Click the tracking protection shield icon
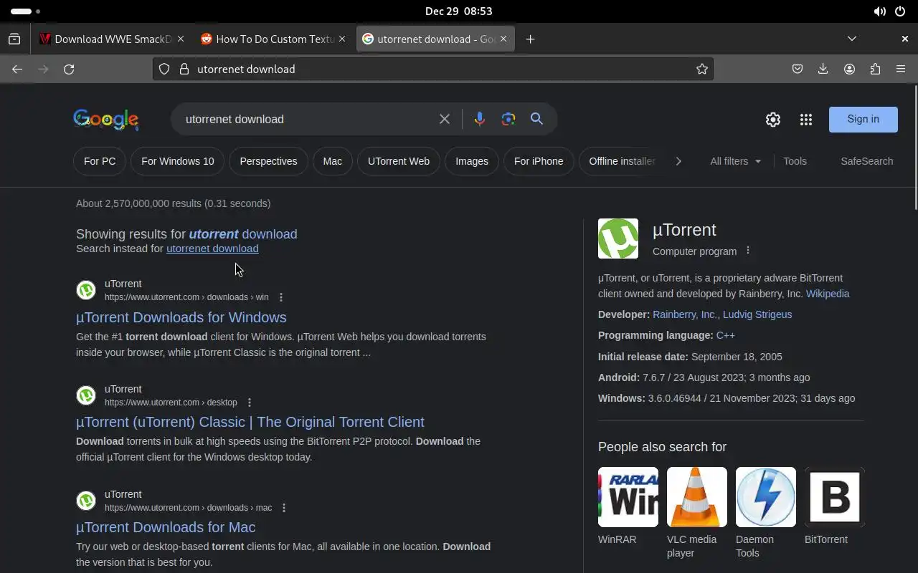The image size is (918, 573). (x=164, y=69)
